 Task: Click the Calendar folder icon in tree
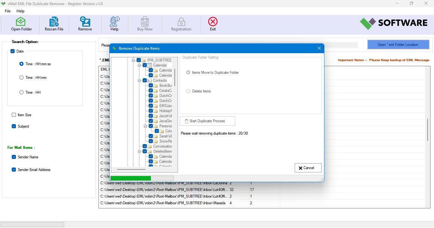pyautogui.click(x=150, y=65)
